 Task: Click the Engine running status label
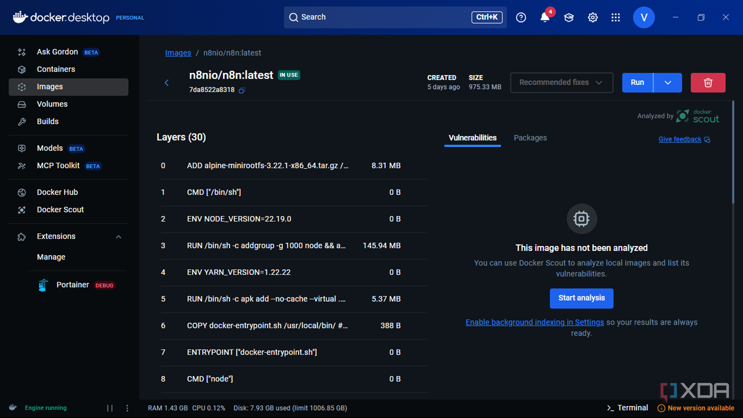(x=46, y=408)
